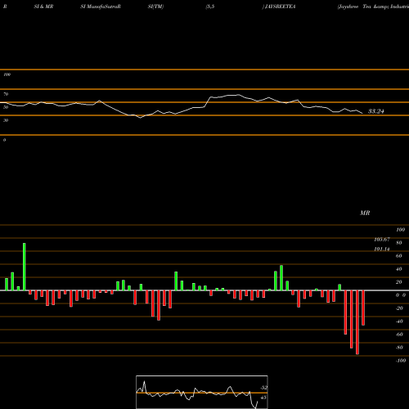This screenshot has height=409, width=409.
Task: Click the MR axis label 100
Action: click(x=401, y=230)
